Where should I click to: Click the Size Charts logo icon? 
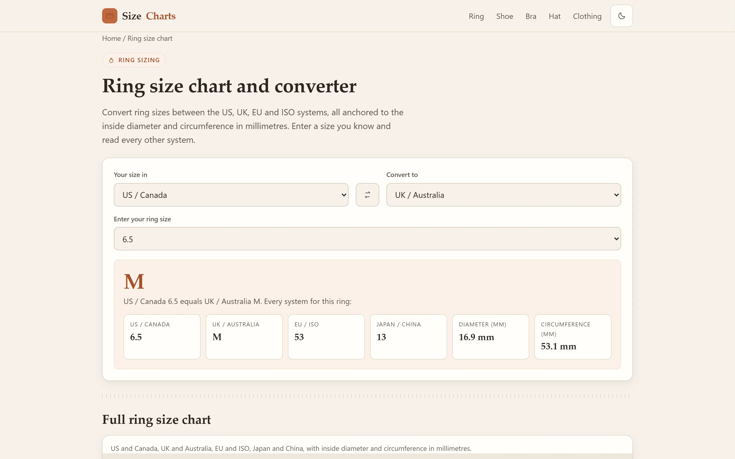[x=110, y=16]
